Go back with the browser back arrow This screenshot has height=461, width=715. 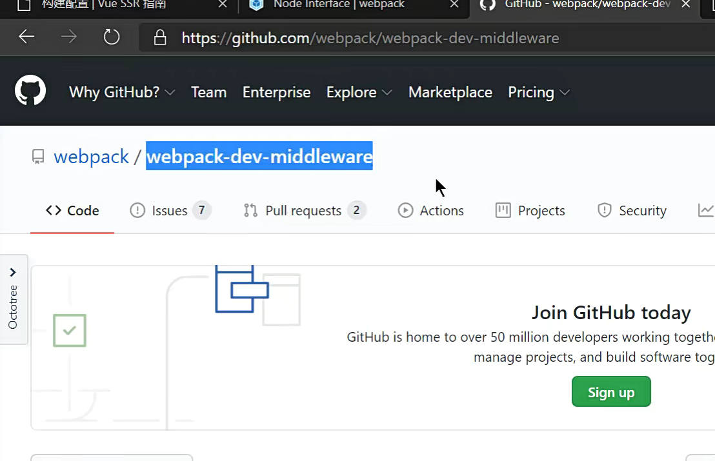tap(26, 37)
